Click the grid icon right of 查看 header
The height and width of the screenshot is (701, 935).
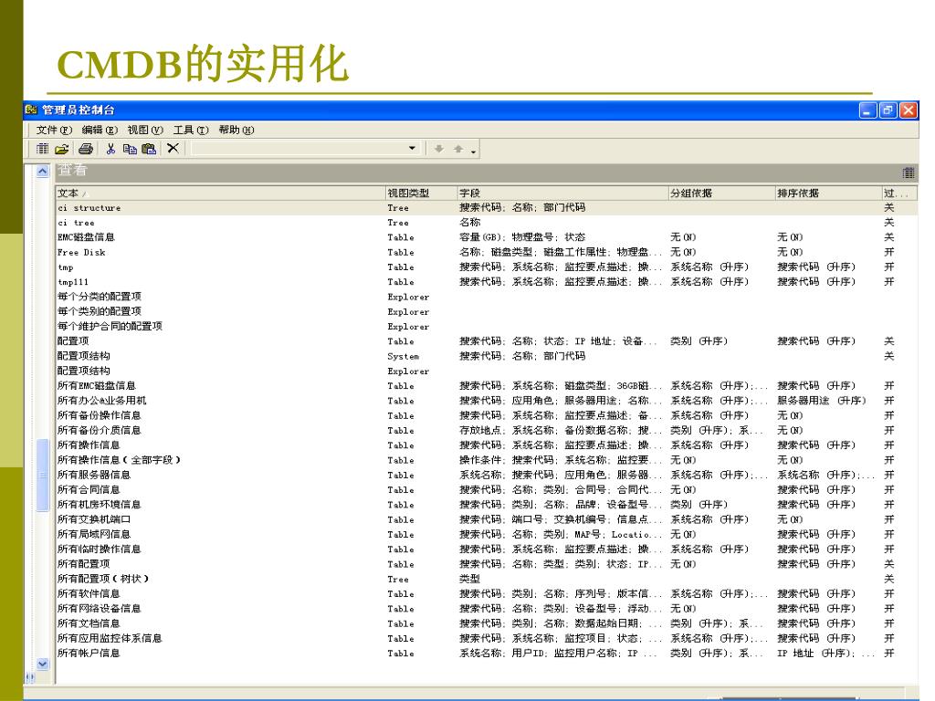[909, 173]
